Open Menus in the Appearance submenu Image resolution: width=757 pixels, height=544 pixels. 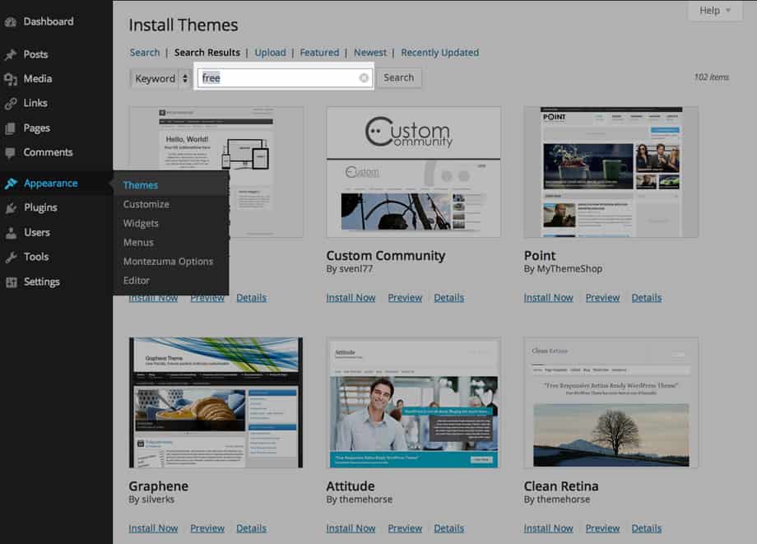pos(138,242)
